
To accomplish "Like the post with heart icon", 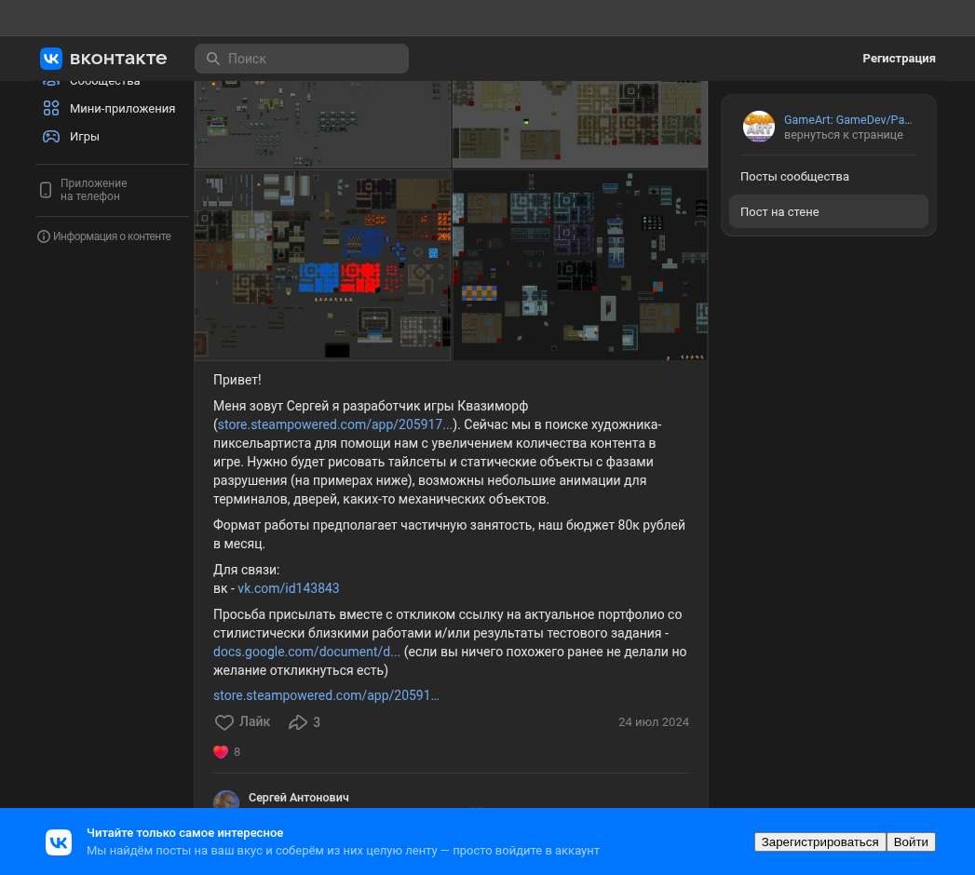I will [x=223, y=722].
